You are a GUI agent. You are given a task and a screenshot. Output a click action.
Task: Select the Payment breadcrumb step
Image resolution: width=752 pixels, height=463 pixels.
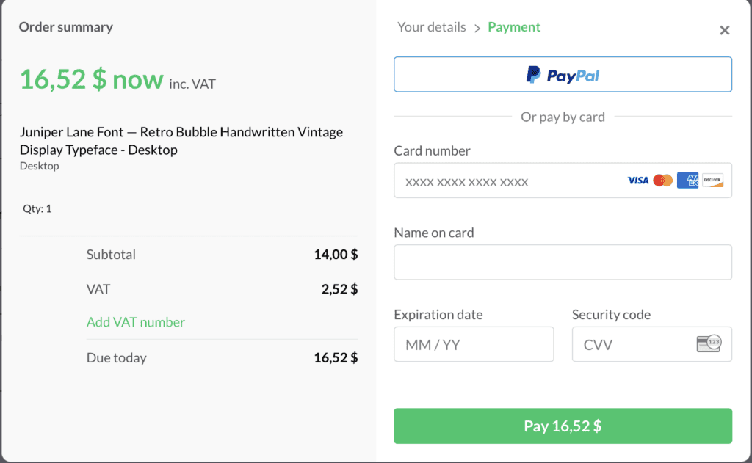click(x=514, y=27)
